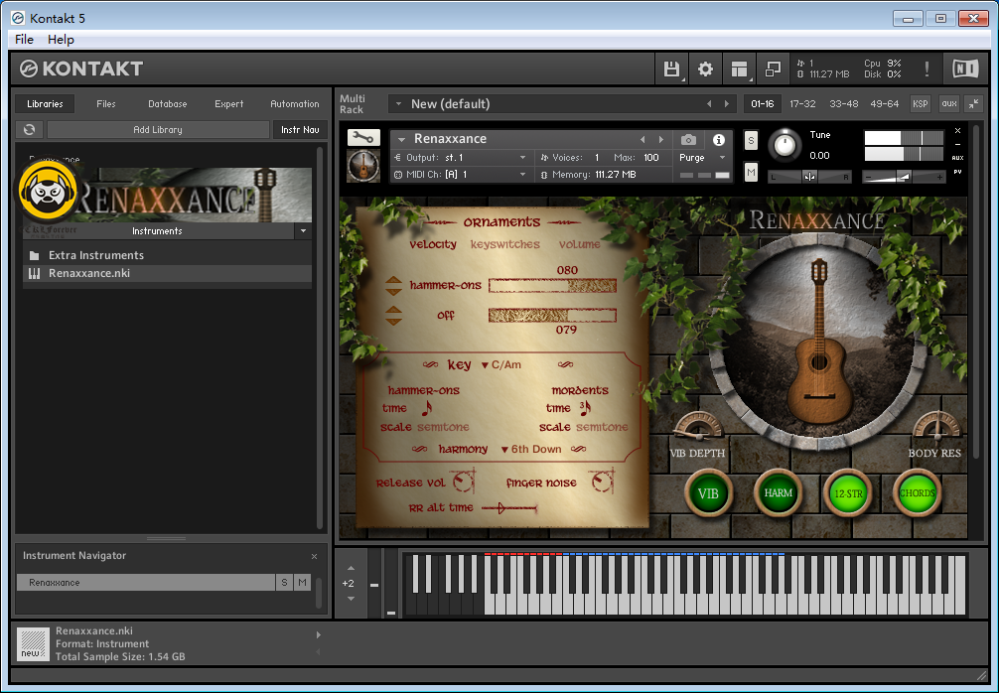The image size is (999, 693).
Task: Solo Renaxxance in Instrument Navigator
Action: pos(284,582)
